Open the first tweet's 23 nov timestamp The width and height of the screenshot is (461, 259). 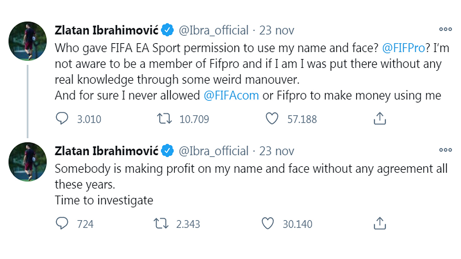coord(277,30)
